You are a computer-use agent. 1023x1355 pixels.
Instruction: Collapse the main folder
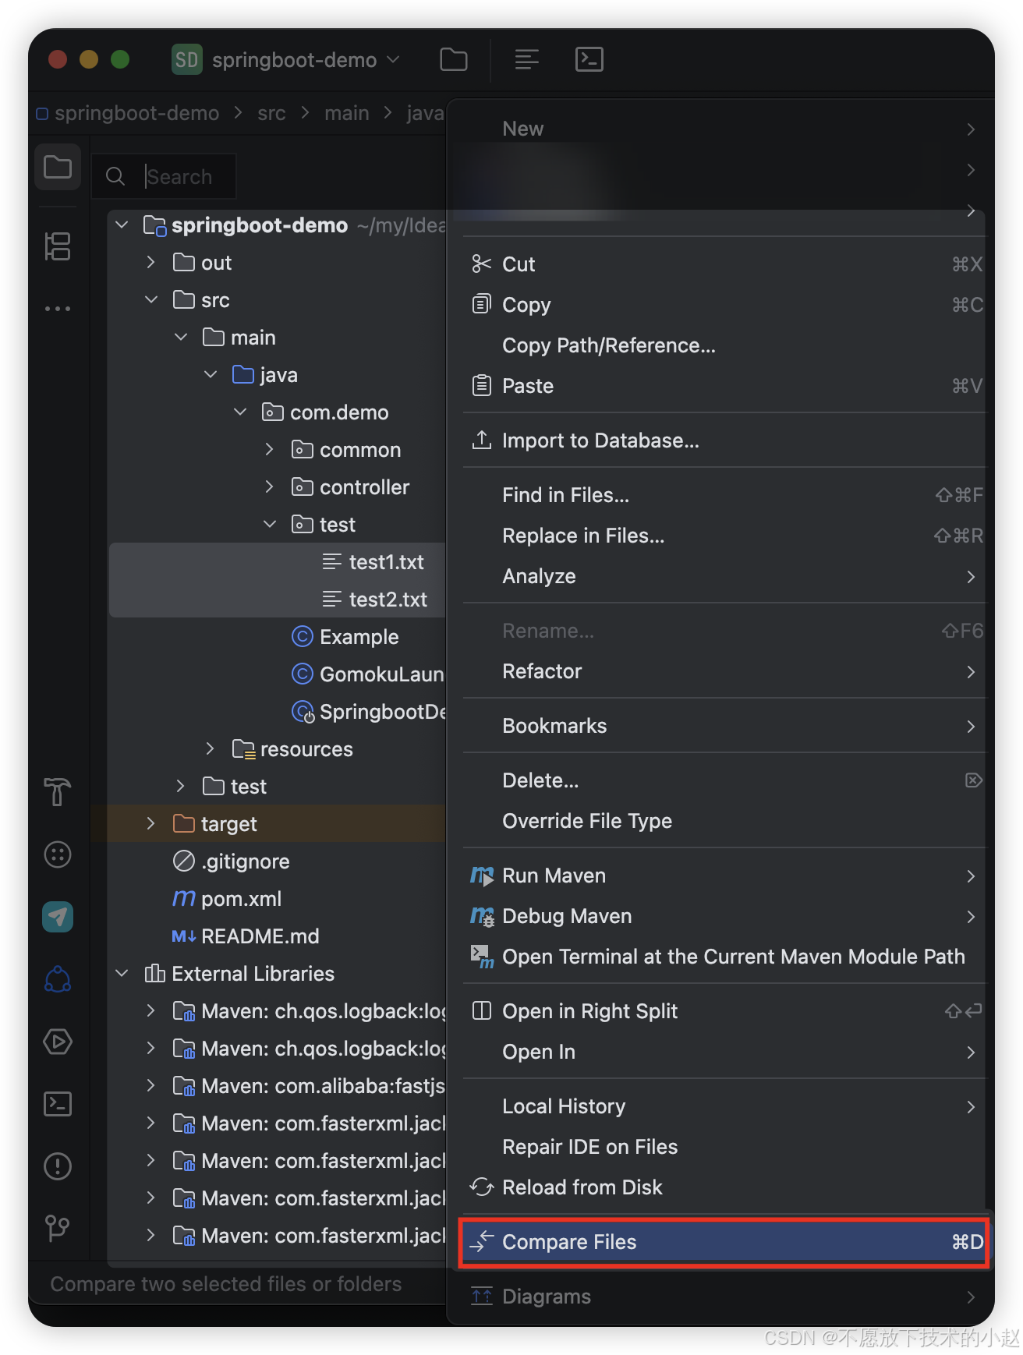point(181,338)
